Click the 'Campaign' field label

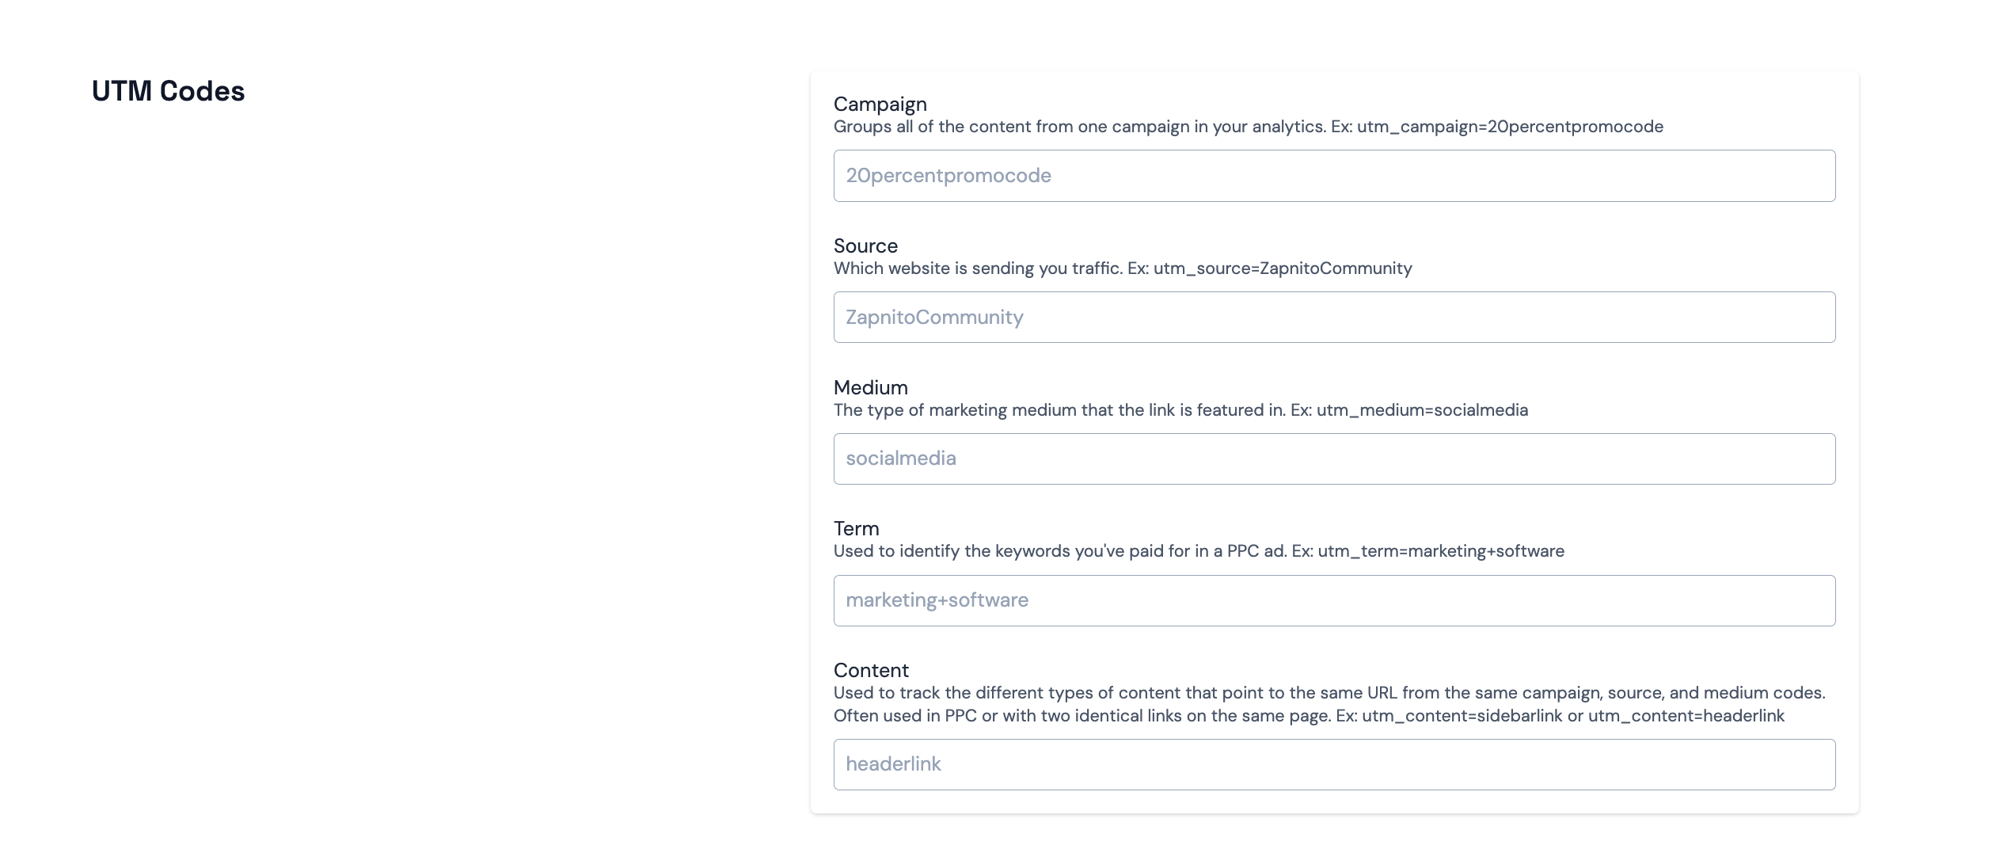(x=880, y=105)
